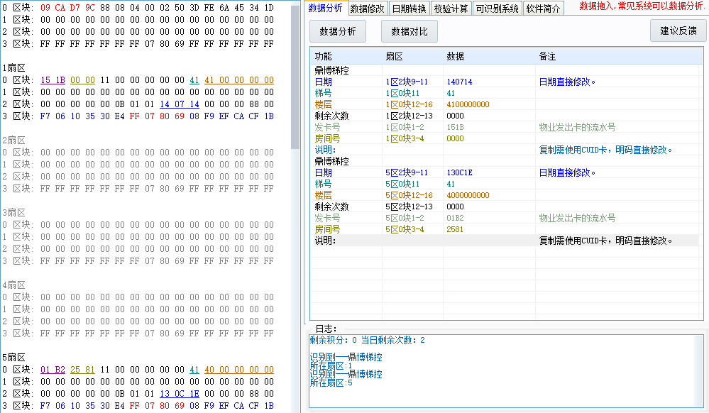Click the underlined hex bytes 25 81

click(x=82, y=370)
